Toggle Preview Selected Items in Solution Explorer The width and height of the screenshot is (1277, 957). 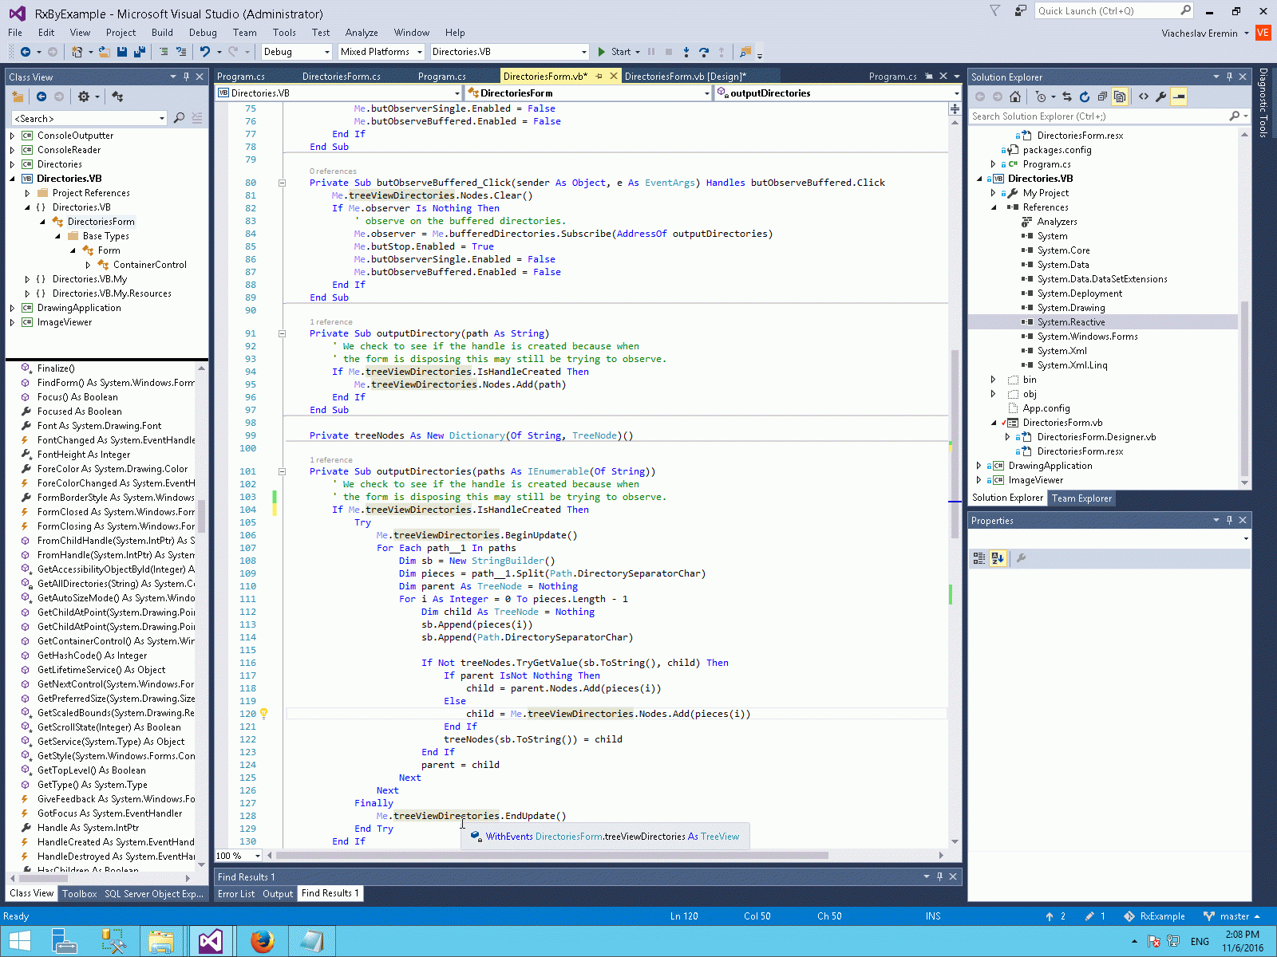pyautogui.click(x=1179, y=96)
